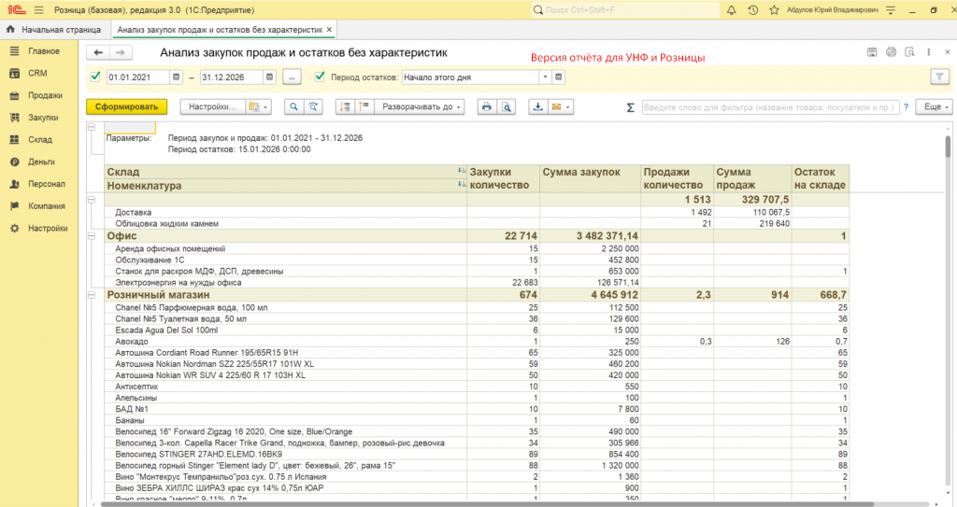The height and width of the screenshot is (507, 957).
Task: Open the history clock icon
Action: click(753, 9)
